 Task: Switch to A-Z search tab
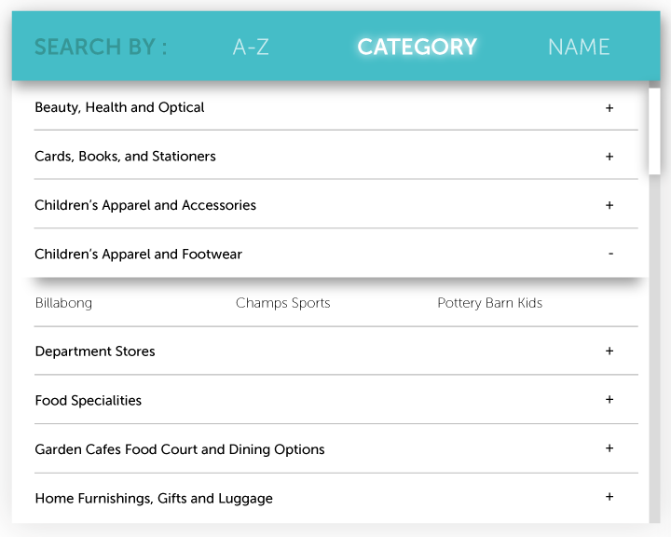(x=251, y=47)
